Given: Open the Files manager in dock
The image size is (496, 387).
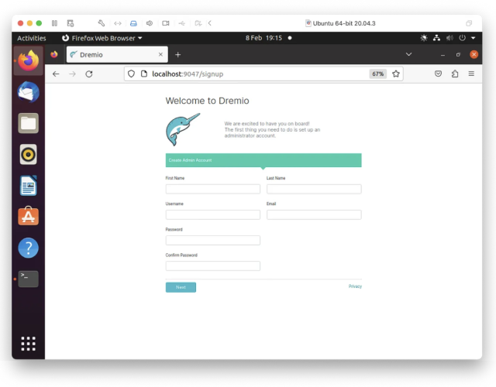Looking at the screenshot, I should (29, 123).
